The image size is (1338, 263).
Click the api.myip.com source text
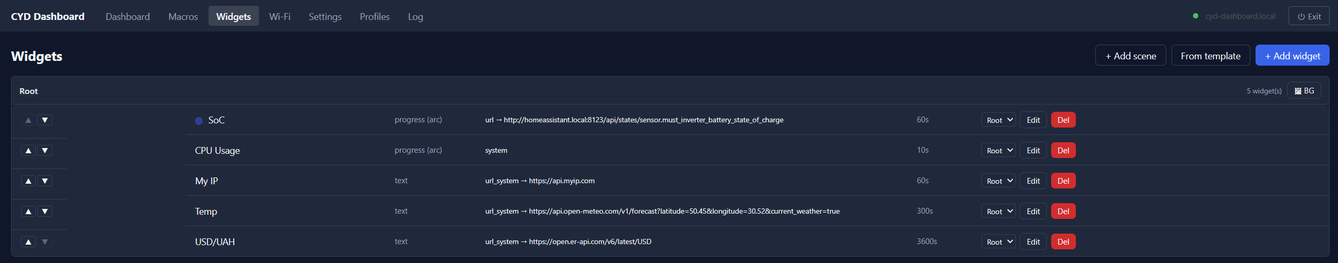[x=540, y=181]
